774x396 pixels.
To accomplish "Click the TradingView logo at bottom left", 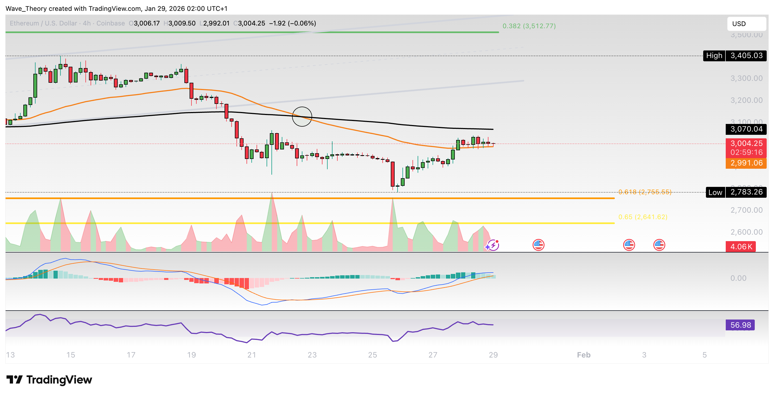I will click(50, 380).
